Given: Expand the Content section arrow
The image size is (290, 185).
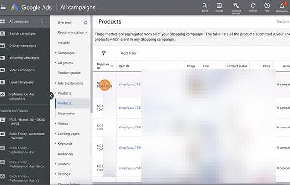Looking at the screenshot, I should coord(55,164).
